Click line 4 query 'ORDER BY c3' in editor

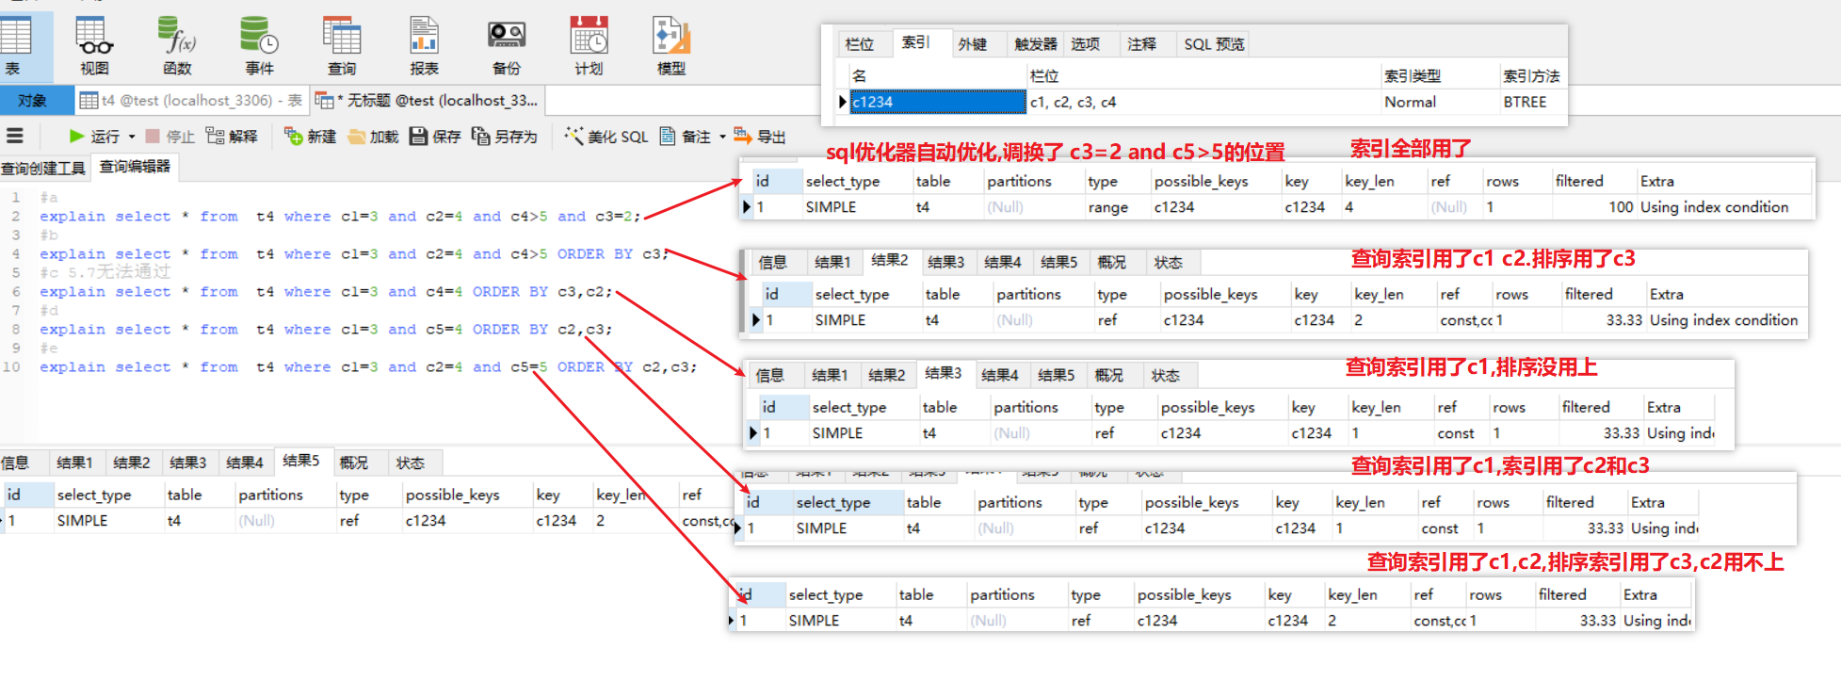(354, 254)
